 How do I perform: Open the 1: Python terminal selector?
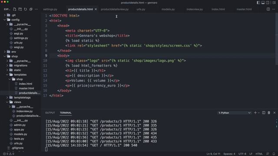click(235, 113)
